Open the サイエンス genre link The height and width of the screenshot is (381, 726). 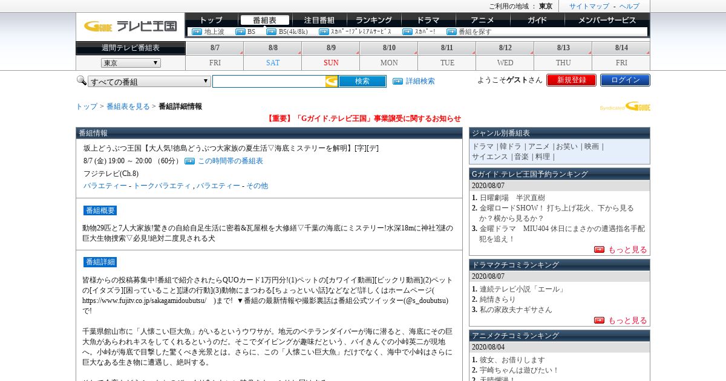490,157
